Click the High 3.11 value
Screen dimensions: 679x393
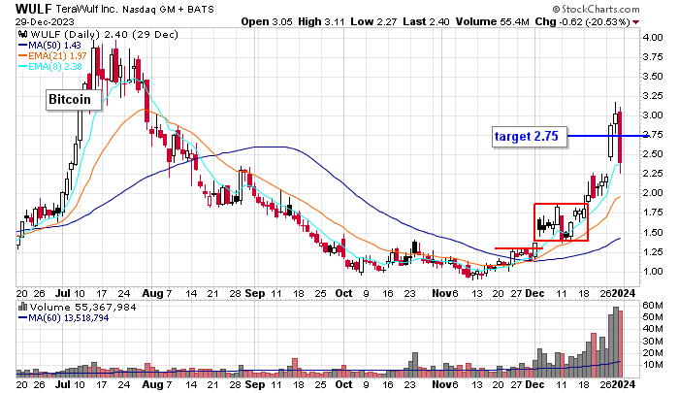click(x=322, y=21)
